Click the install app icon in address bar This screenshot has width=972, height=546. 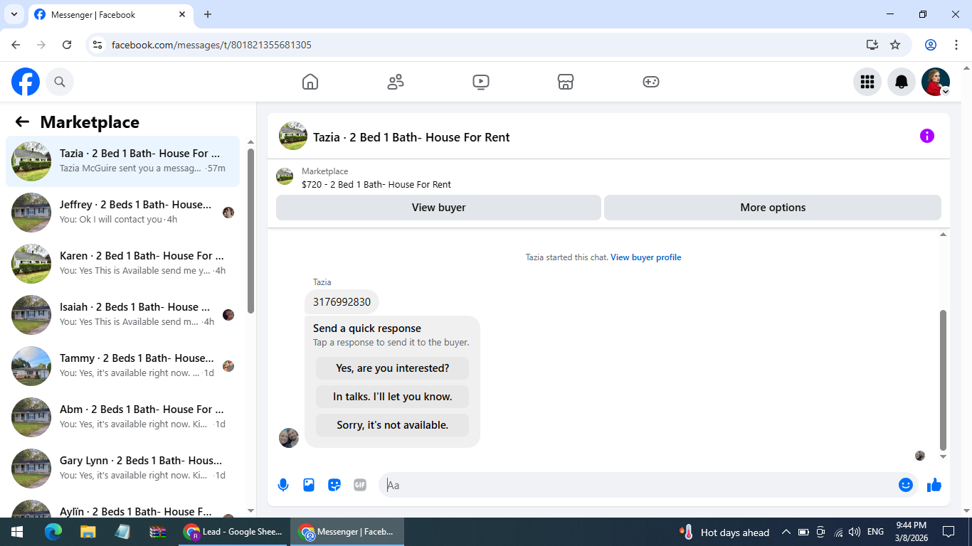tap(872, 45)
